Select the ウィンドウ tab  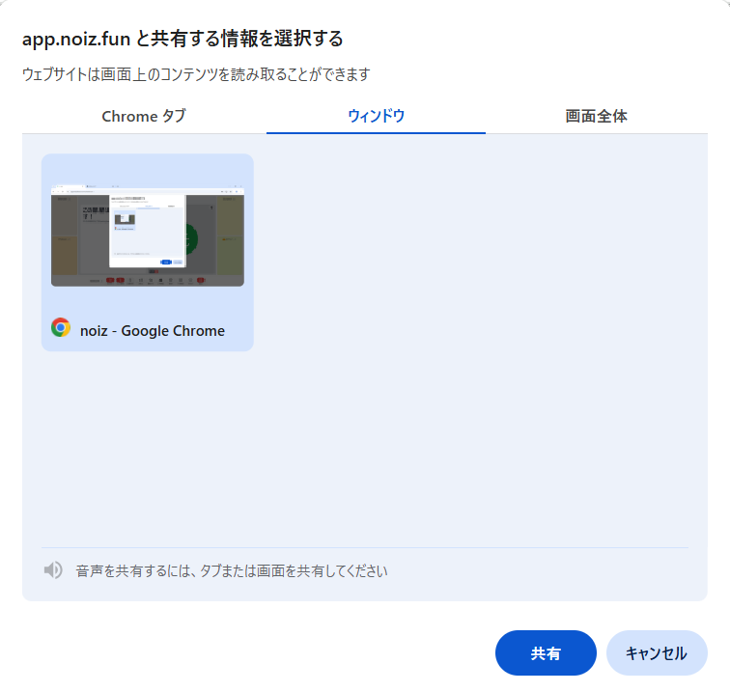pos(376,116)
